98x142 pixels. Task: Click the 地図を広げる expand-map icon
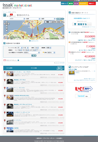point(30,41)
